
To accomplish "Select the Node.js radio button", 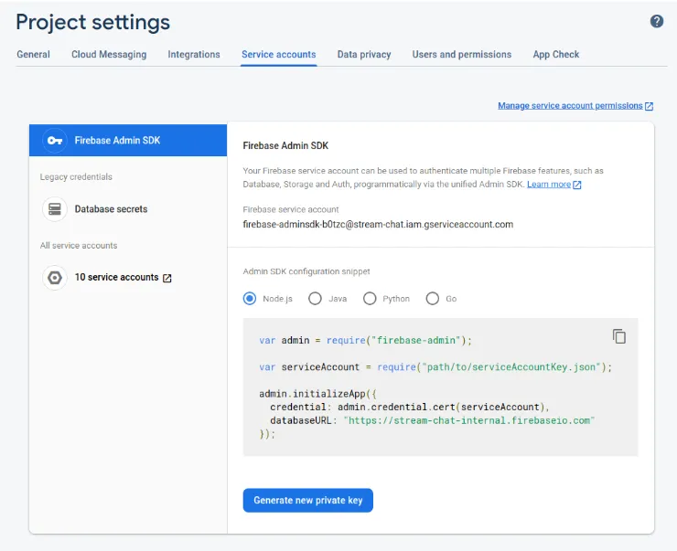I will 250,299.
